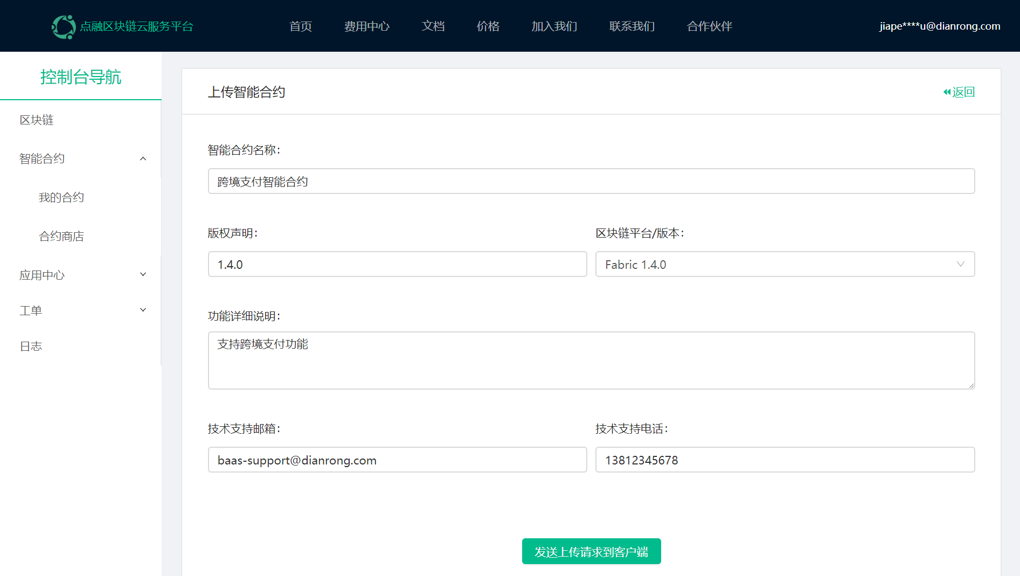Focus the 技术支持邮箱 input field
The height and width of the screenshot is (576, 1020).
(397, 460)
